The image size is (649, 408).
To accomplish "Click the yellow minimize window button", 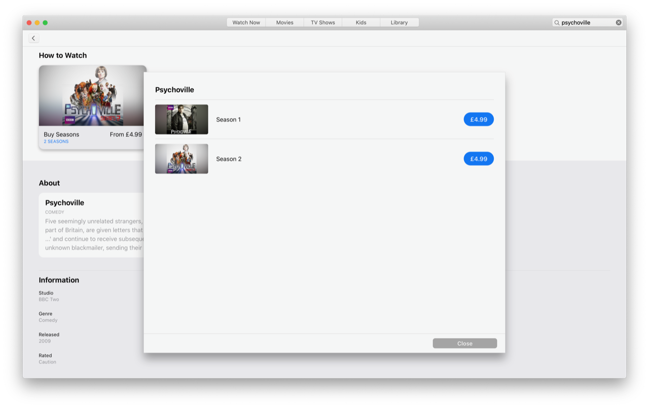I will click(37, 23).
